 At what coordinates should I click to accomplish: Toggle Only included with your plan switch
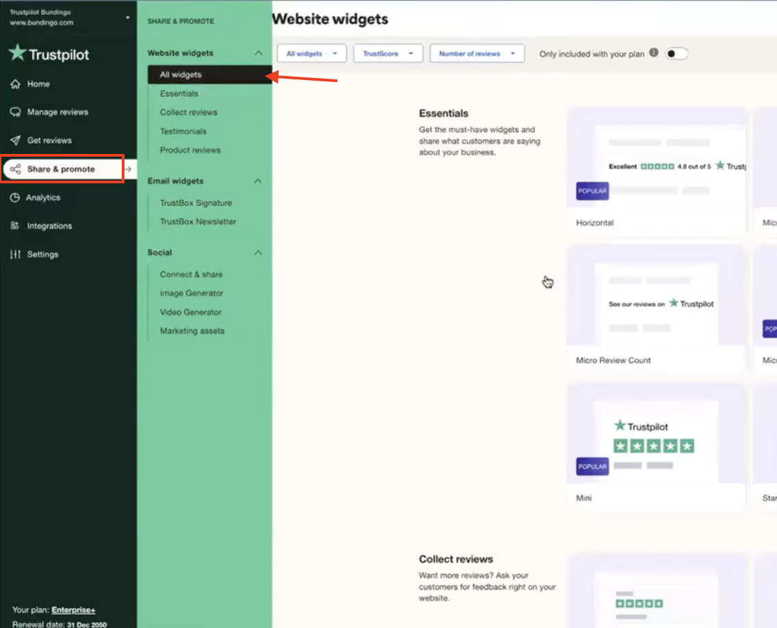click(676, 53)
